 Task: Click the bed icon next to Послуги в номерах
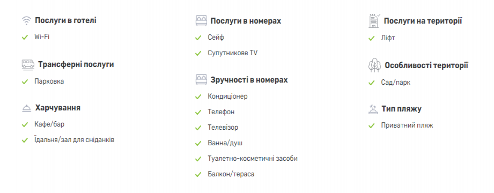[x=201, y=21]
